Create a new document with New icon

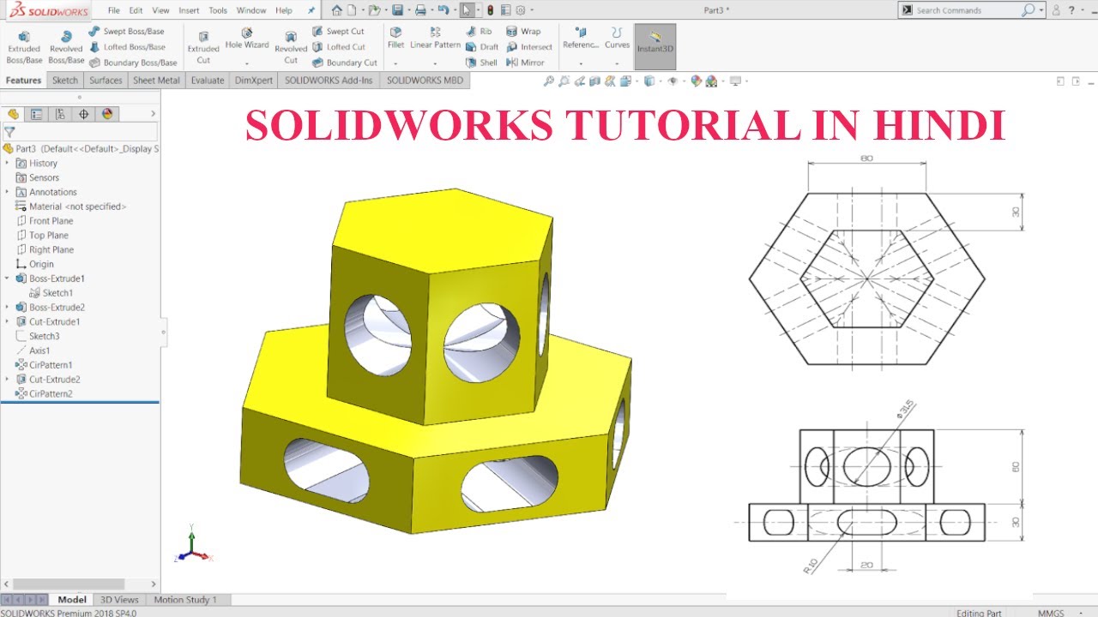pyautogui.click(x=352, y=10)
